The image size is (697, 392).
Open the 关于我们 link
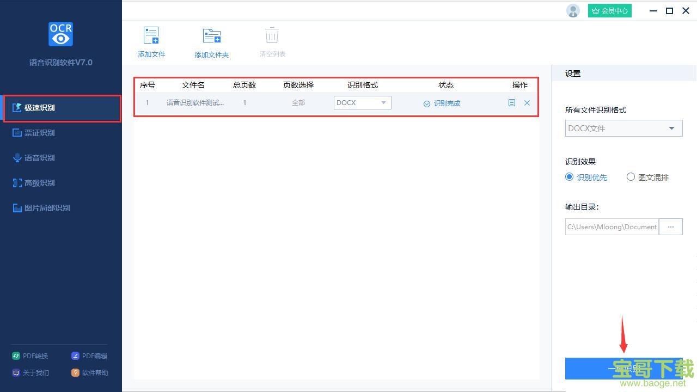(35, 373)
